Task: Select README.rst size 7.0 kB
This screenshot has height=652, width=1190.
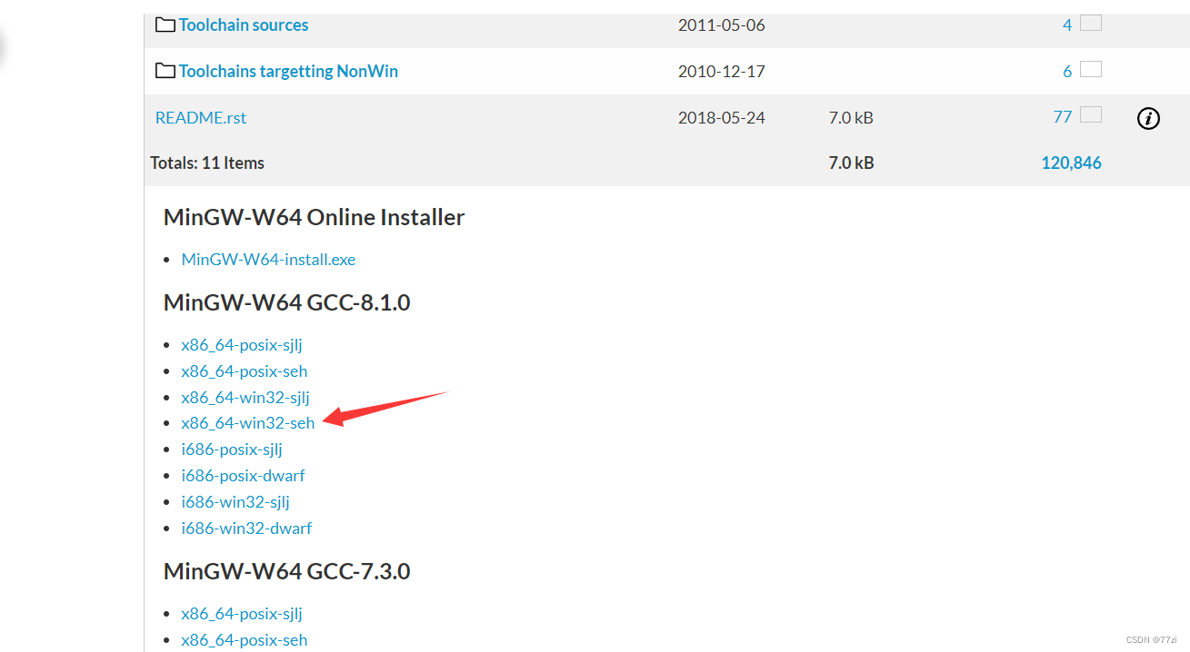Action: coord(851,118)
